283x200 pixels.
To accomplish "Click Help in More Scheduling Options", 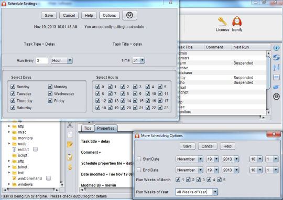I will pos(227,146).
